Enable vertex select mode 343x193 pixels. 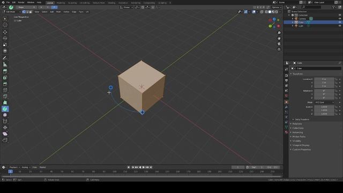point(24,12)
